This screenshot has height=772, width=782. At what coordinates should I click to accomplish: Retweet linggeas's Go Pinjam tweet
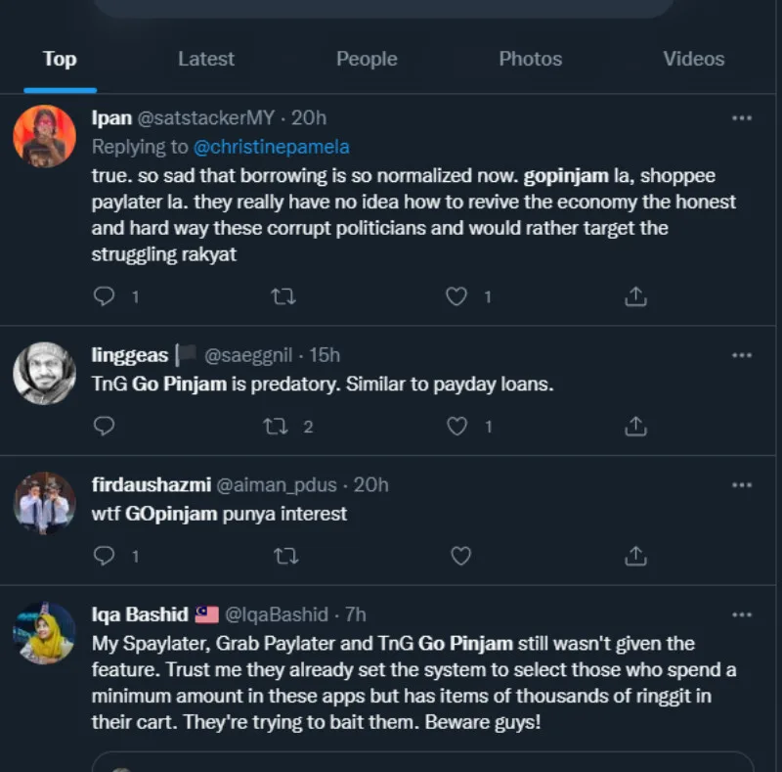click(x=277, y=426)
